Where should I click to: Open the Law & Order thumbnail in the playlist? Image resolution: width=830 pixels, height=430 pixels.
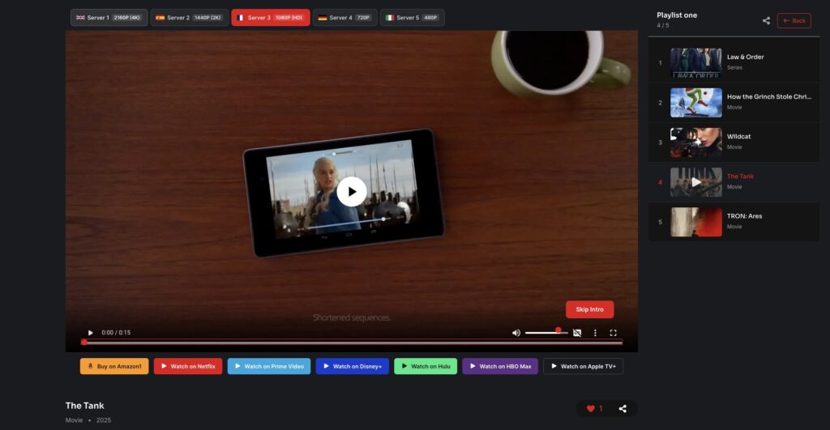(x=695, y=62)
